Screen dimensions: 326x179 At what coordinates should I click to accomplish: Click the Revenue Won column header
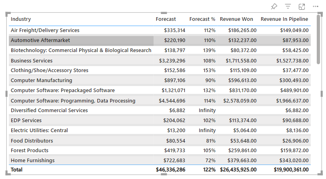[236, 19]
